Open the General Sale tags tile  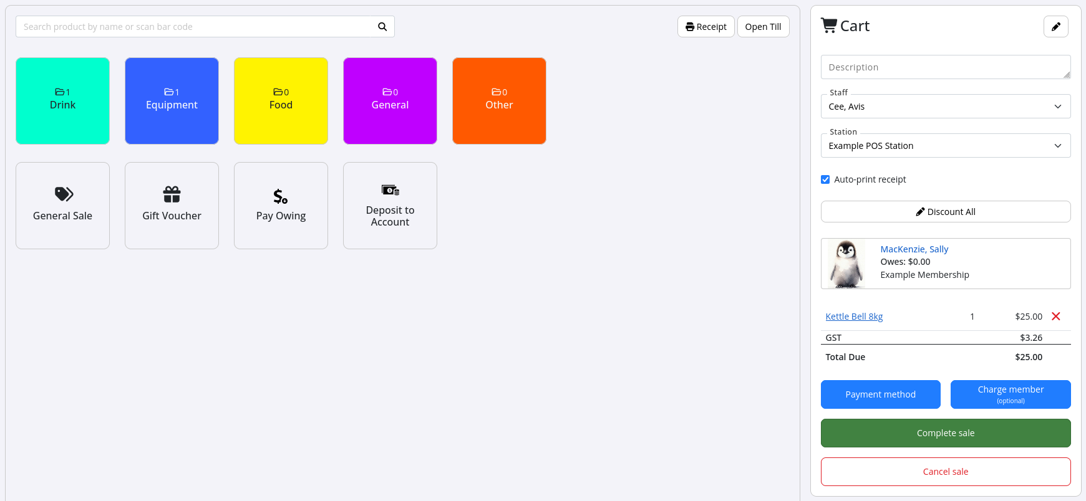[x=62, y=206]
